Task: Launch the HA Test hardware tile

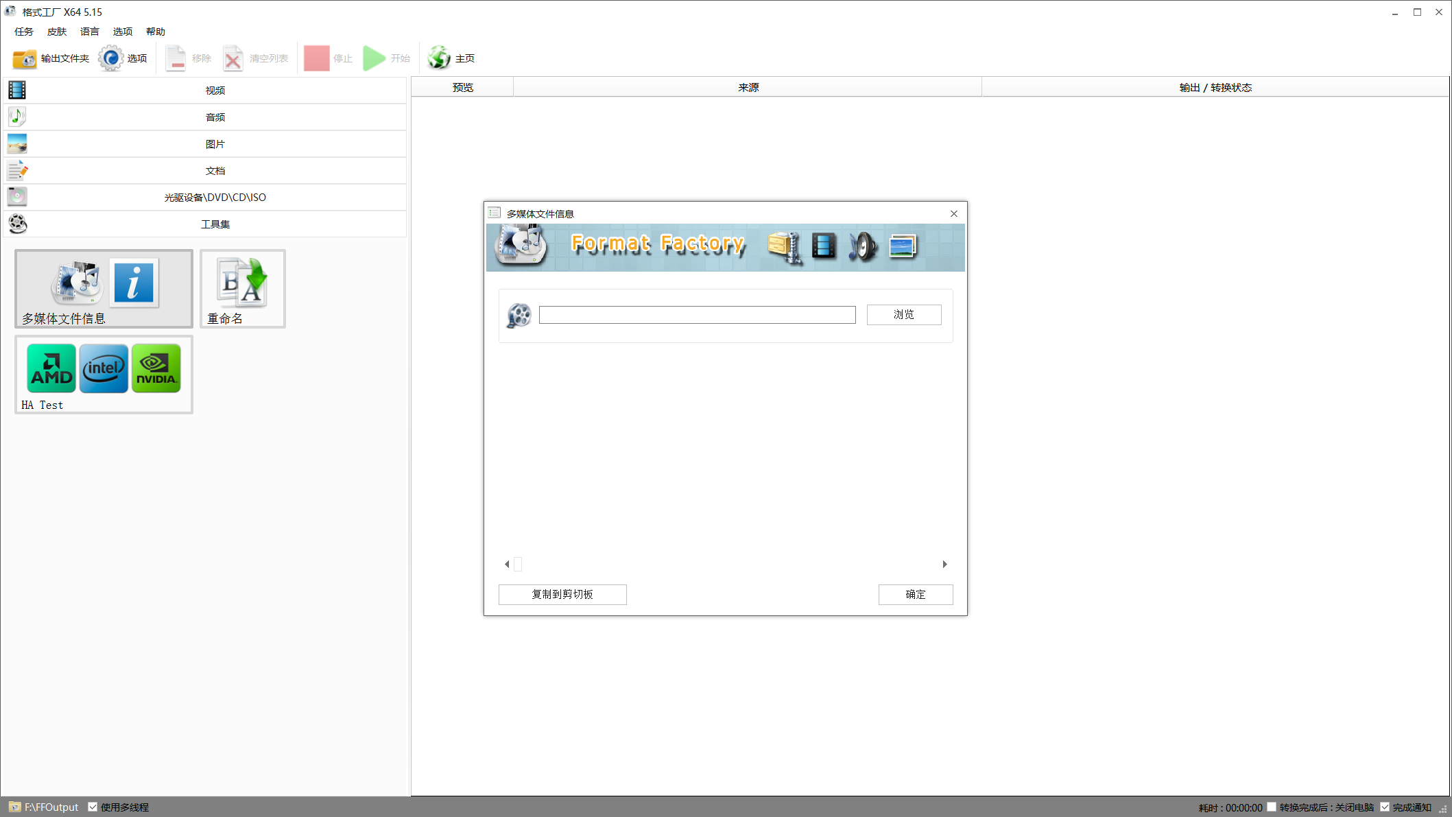Action: pyautogui.click(x=104, y=375)
